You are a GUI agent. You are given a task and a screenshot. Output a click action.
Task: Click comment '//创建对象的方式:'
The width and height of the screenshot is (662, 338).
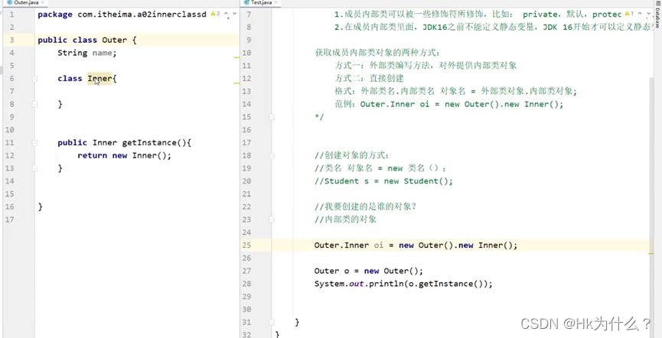352,155
